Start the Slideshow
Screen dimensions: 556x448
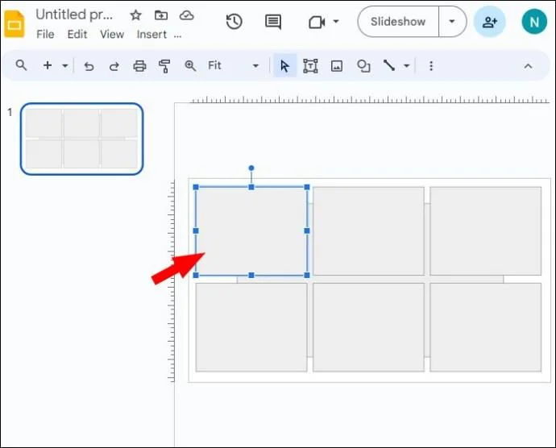(x=398, y=22)
